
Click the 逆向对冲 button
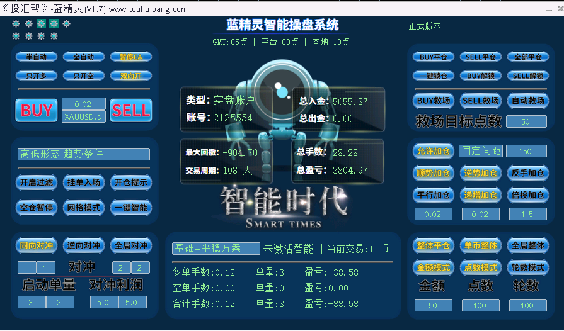(x=83, y=245)
